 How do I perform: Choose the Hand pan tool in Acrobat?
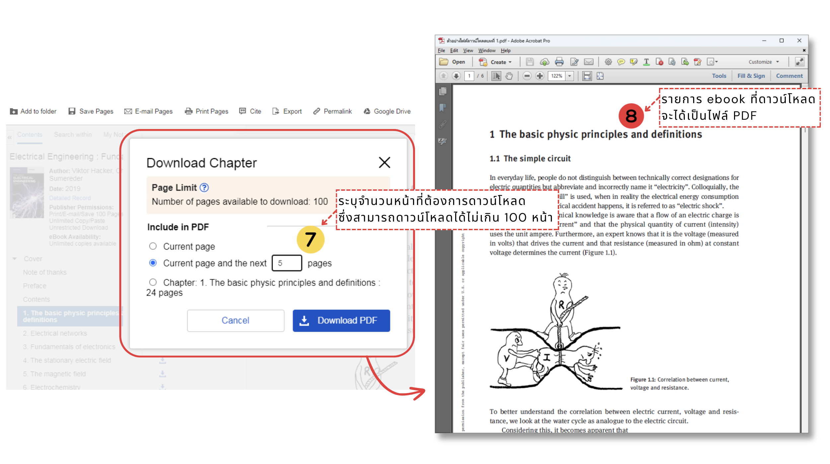pos(509,76)
